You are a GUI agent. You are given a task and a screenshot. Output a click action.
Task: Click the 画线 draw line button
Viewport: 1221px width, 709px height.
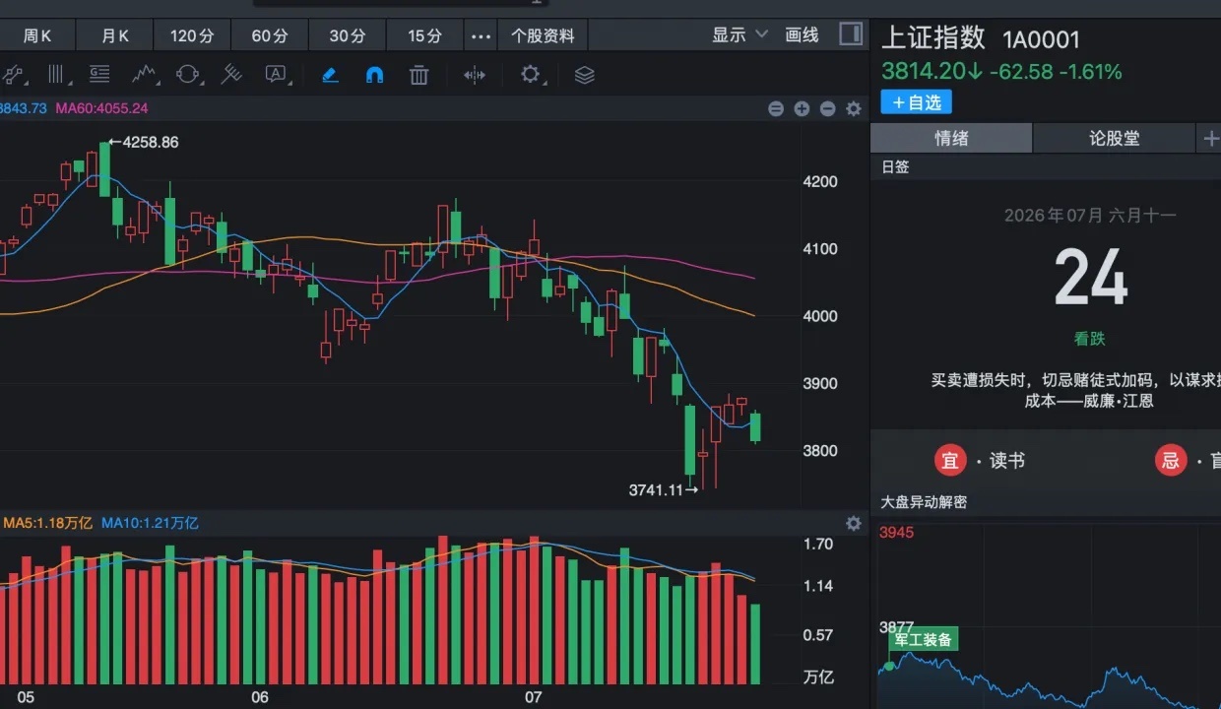tap(802, 34)
